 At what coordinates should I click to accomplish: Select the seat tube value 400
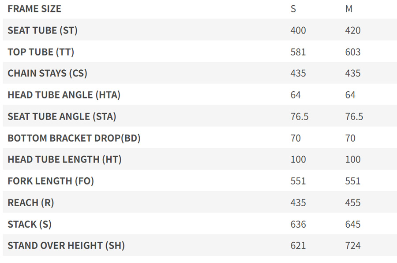(298, 30)
